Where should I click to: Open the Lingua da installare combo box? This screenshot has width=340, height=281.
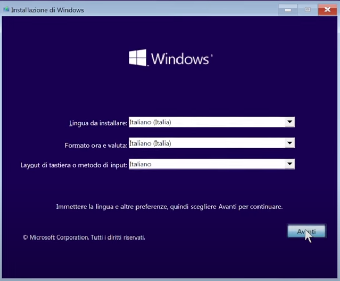(212, 122)
